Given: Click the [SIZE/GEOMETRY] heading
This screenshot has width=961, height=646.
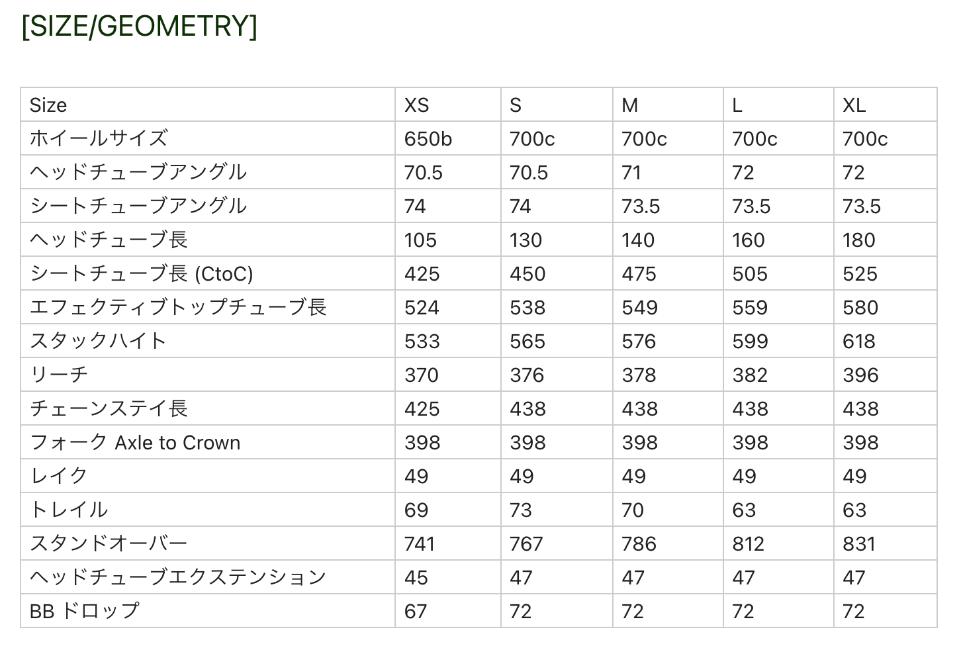Looking at the screenshot, I should (x=139, y=26).
